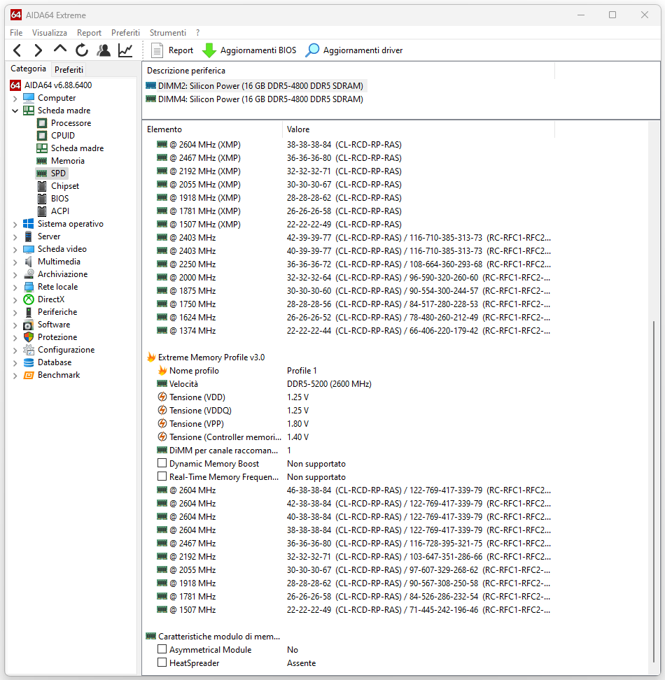
Task: Refresh the view with the circular arrow icon
Action: 82,50
